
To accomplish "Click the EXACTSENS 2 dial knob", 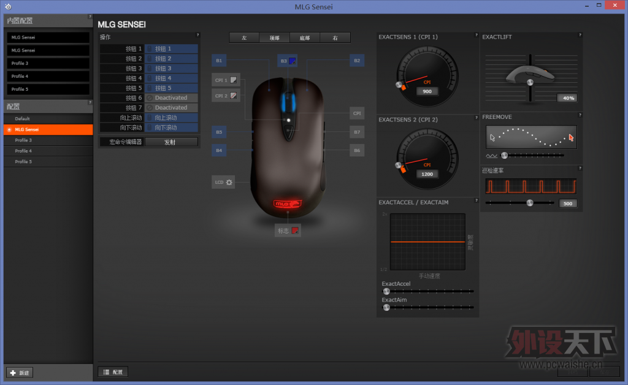I will click(x=398, y=166).
